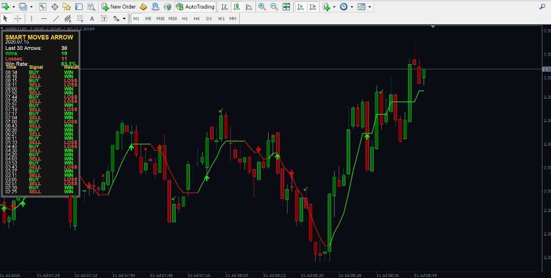Image resolution: width=551 pixels, height=278 pixels.
Task: Open a new chart window
Action: pos(6,6)
